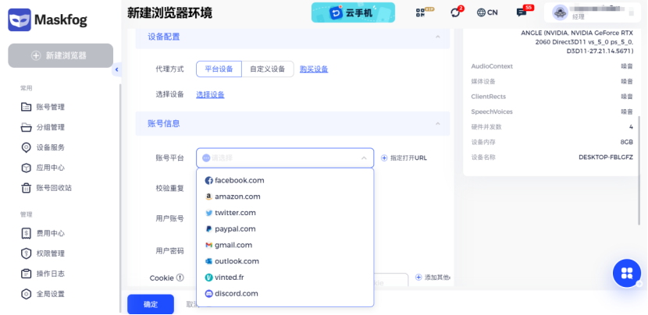Click the 硬件并发数 row label
This screenshot has height=315, width=648.
click(x=486, y=127)
